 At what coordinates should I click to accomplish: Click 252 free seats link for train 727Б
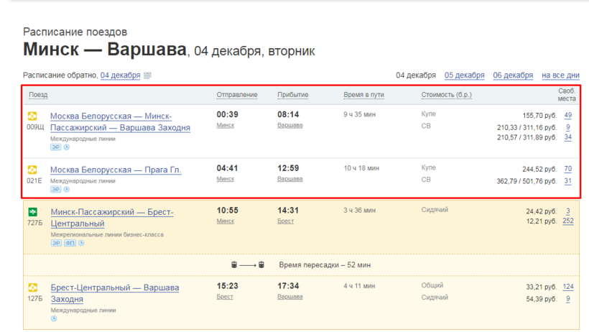[x=567, y=221]
